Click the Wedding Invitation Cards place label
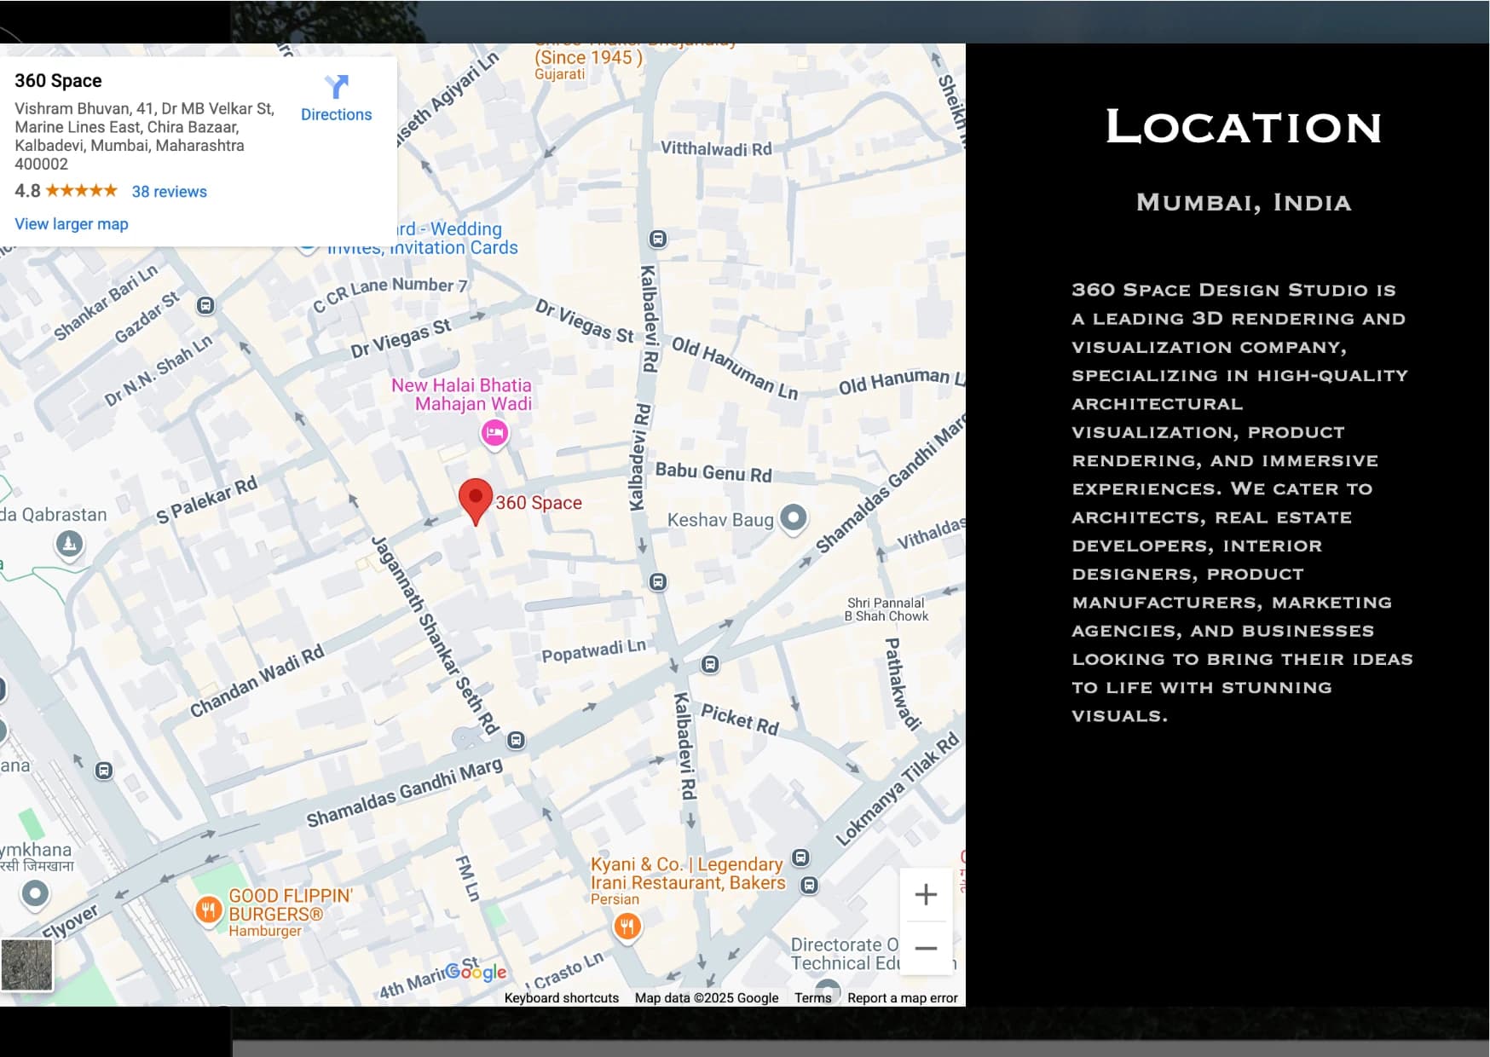This screenshot has height=1057, width=1490. click(424, 239)
